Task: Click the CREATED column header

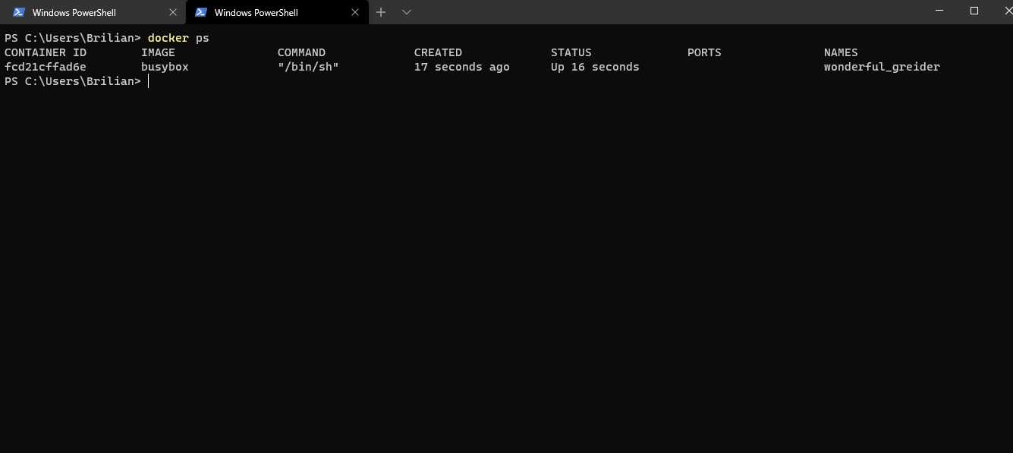Action: coord(438,52)
